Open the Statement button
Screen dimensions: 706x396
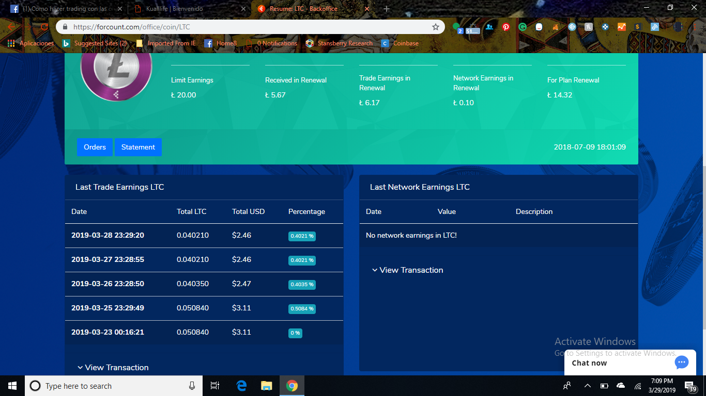(x=138, y=147)
